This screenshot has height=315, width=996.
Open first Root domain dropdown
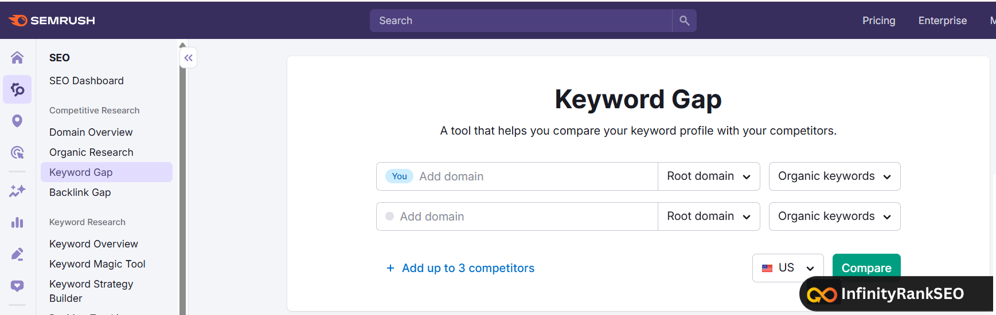pos(709,176)
